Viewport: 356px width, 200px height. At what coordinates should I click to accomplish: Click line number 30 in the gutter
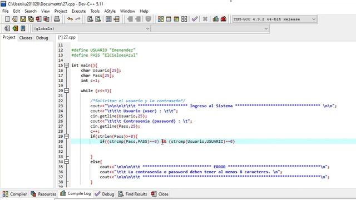pos(61,142)
